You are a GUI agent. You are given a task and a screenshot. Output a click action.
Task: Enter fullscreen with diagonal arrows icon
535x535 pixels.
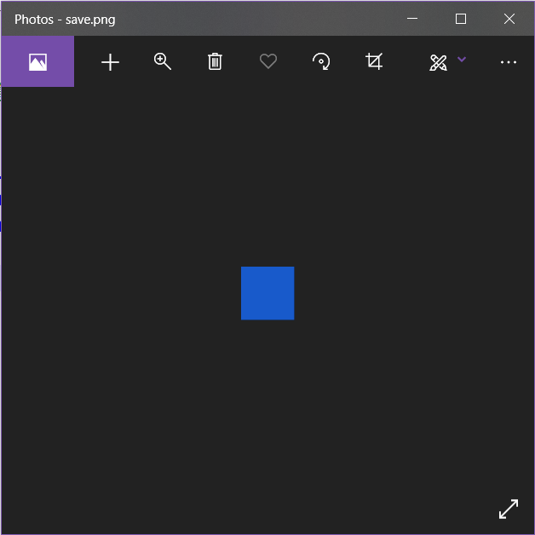(x=509, y=509)
